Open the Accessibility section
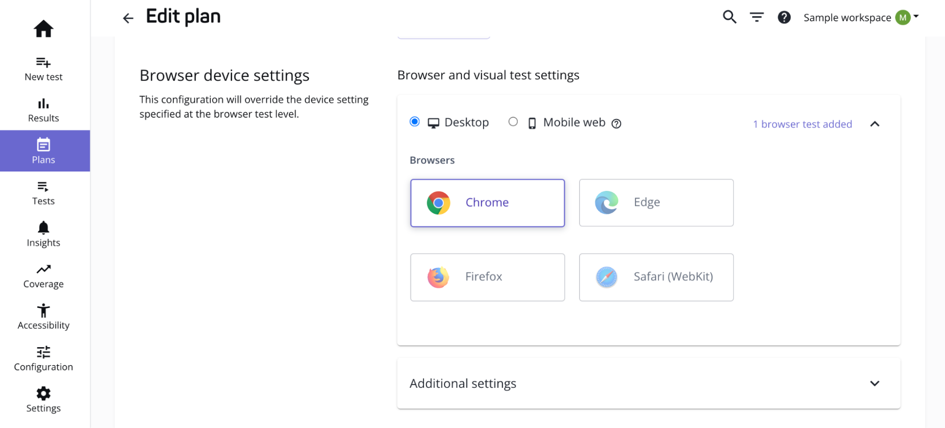The width and height of the screenshot is (945, 428). tap(43, 317)
